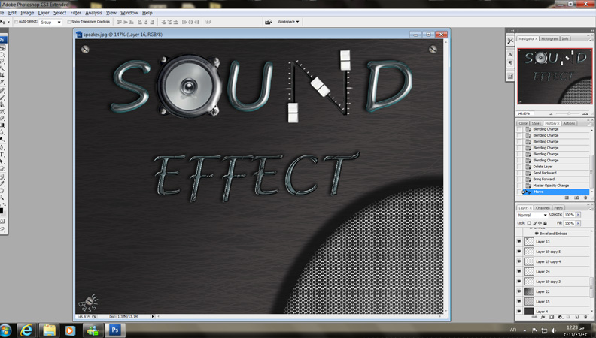
Task: Hide Layer 19 copy 5 visibility eye
Action: (518, 251)
